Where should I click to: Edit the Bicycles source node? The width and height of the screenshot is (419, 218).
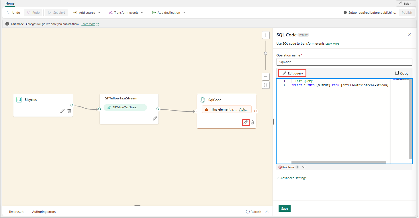62,111
